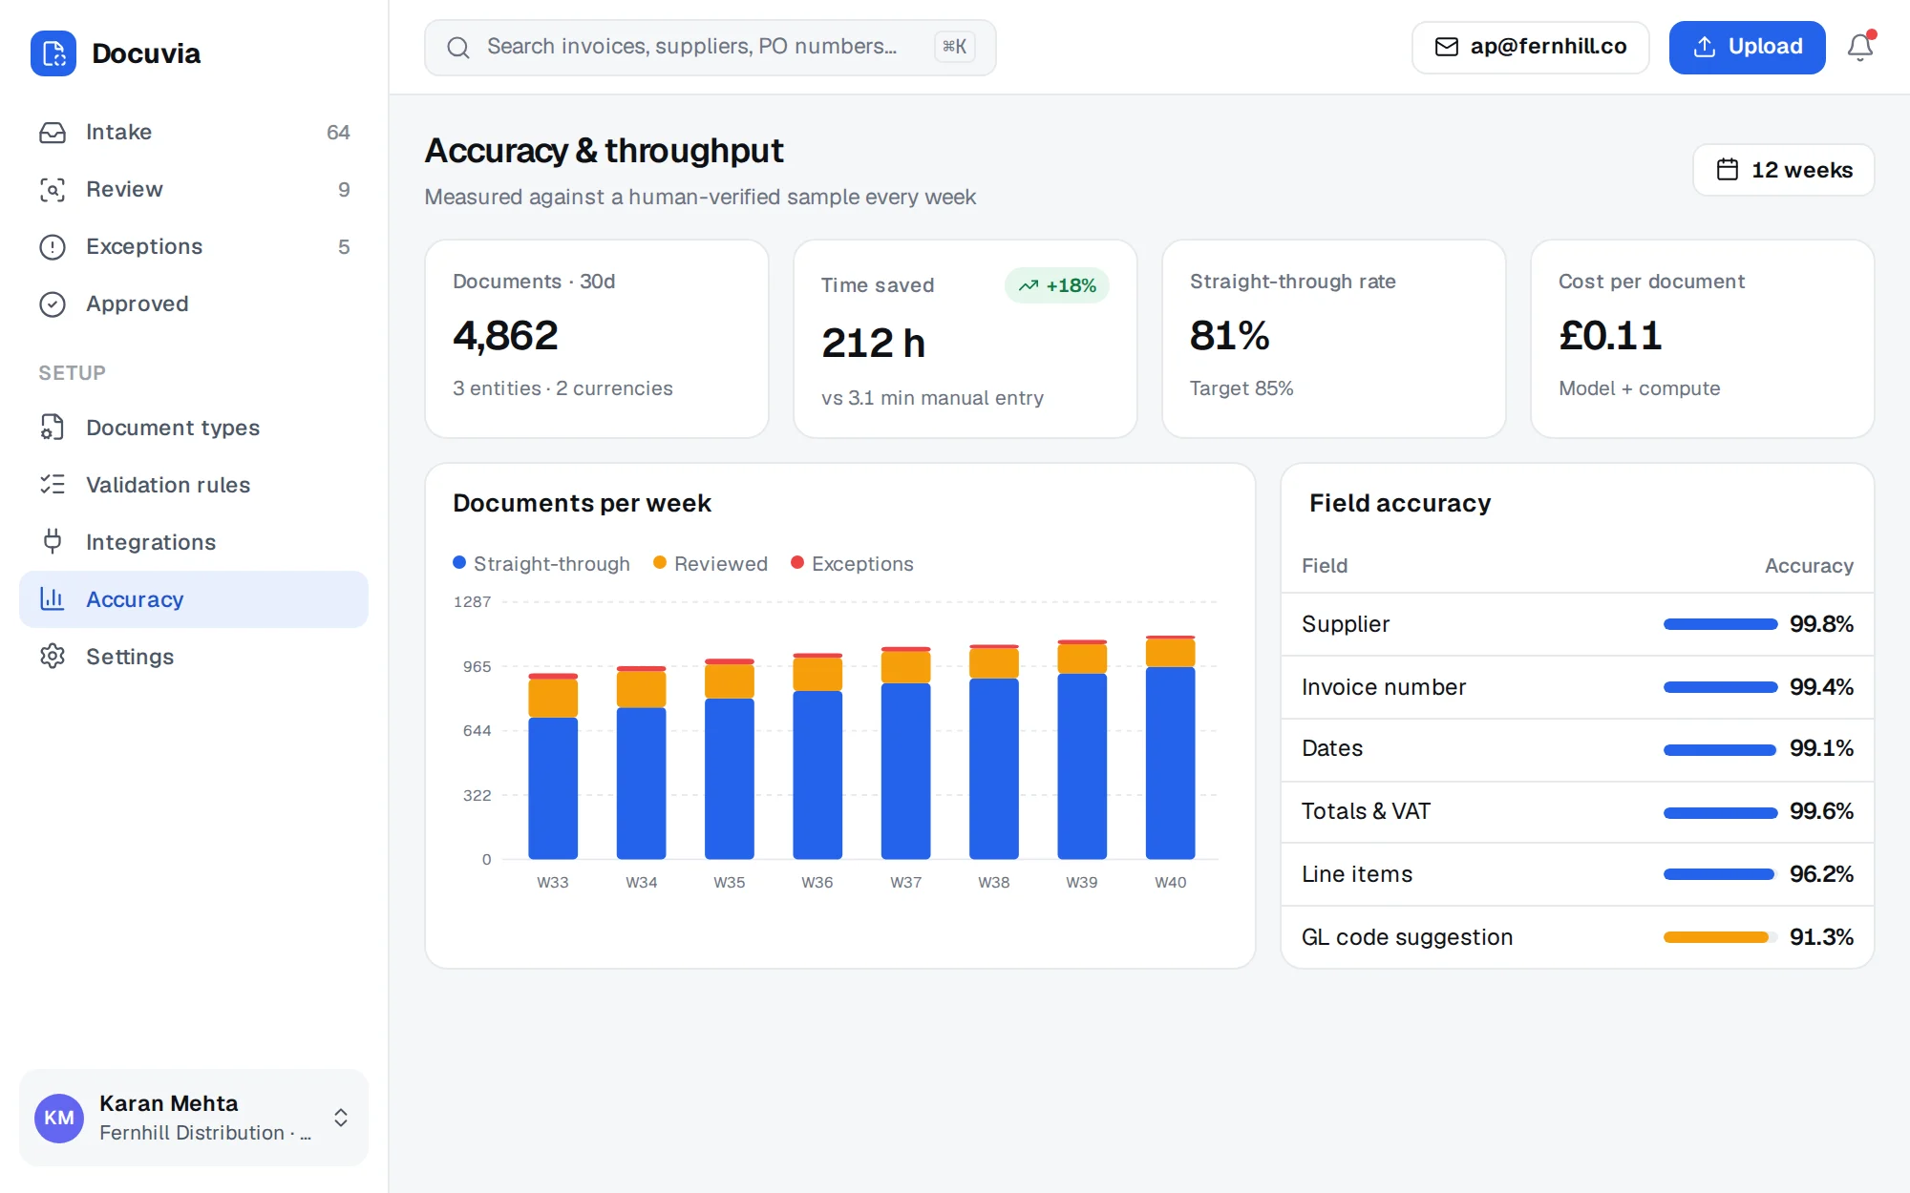Click the Upload button

pyautogui.click(x=1748, y=47)
